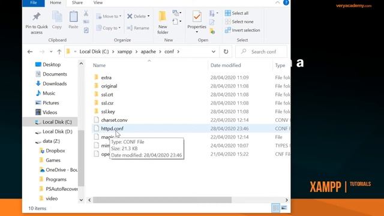Viewport: 384px width, 216px height.
Task: Go back with the back arrow
Action: click(30, 52)
